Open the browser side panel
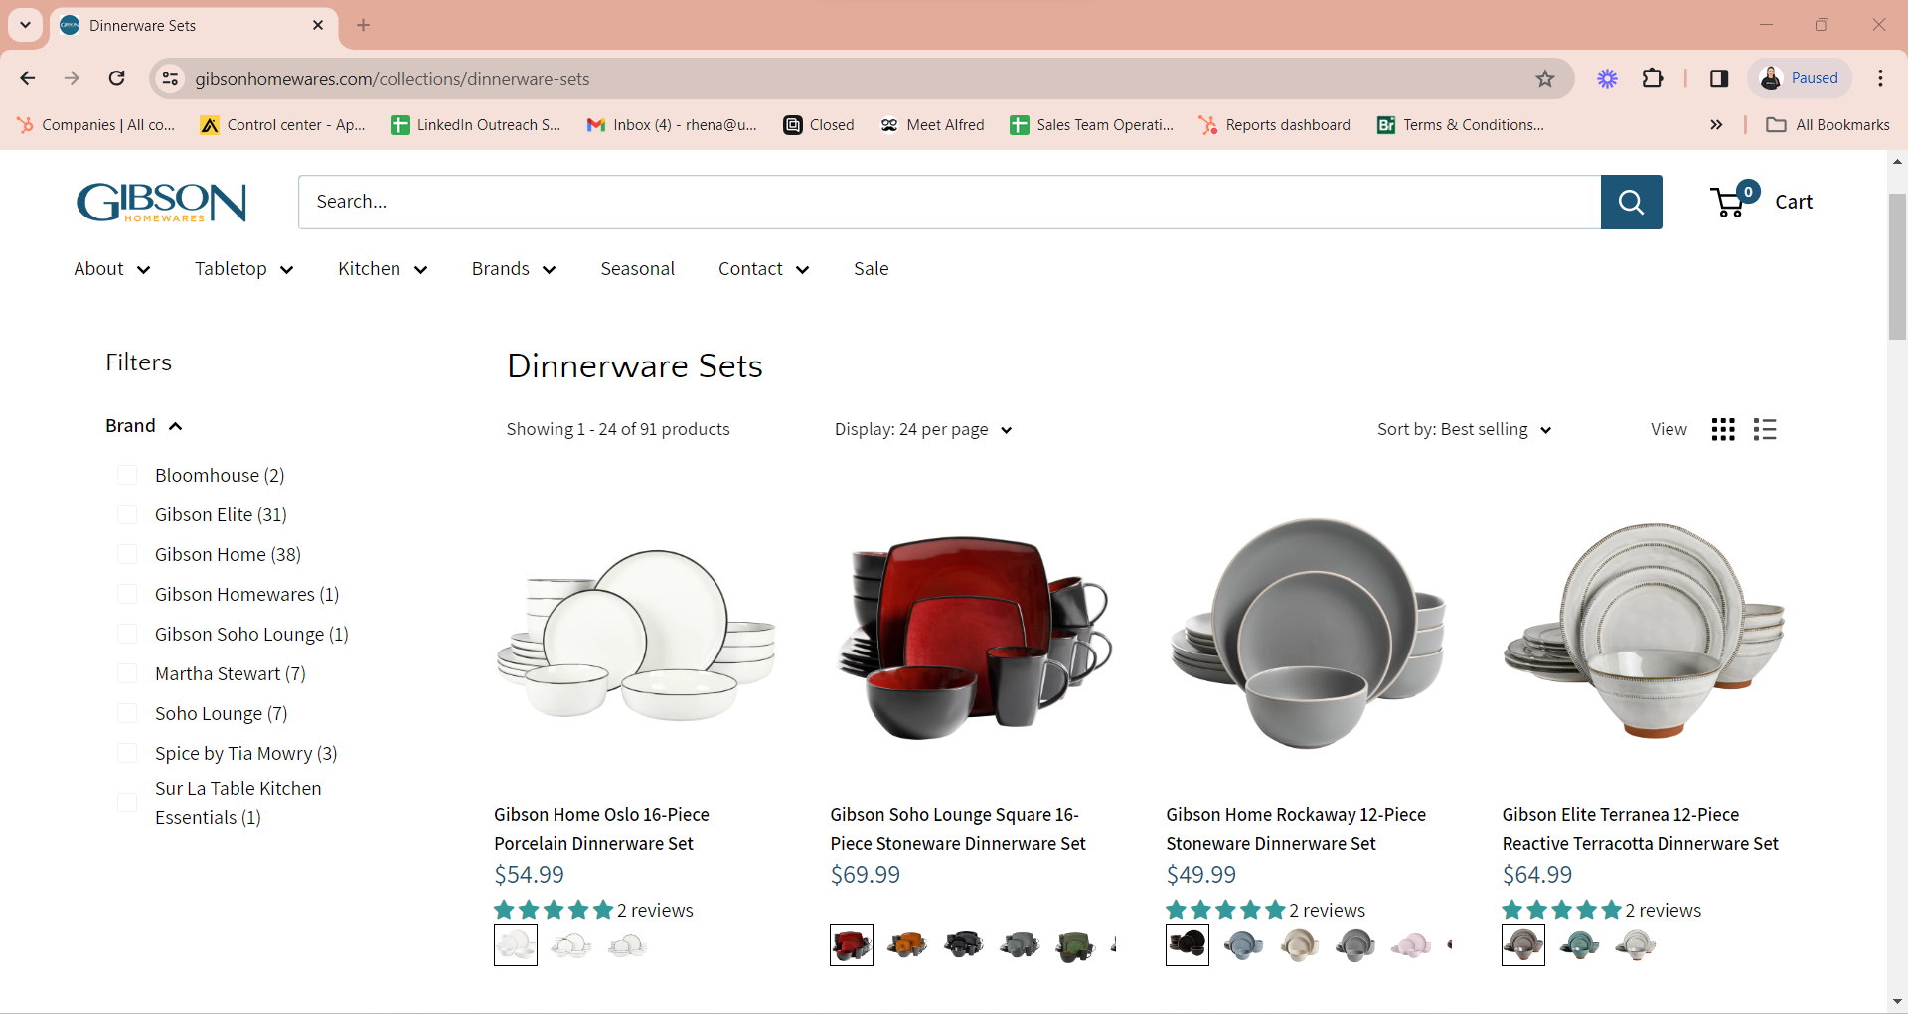Screen dimensions: 1908x1014 (1719, 78)
